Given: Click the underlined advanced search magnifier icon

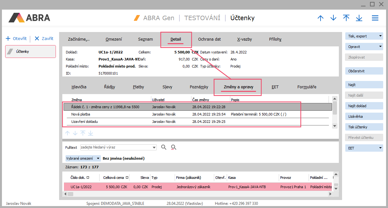Looking at the screenshot, I should [x=174, y=147].
